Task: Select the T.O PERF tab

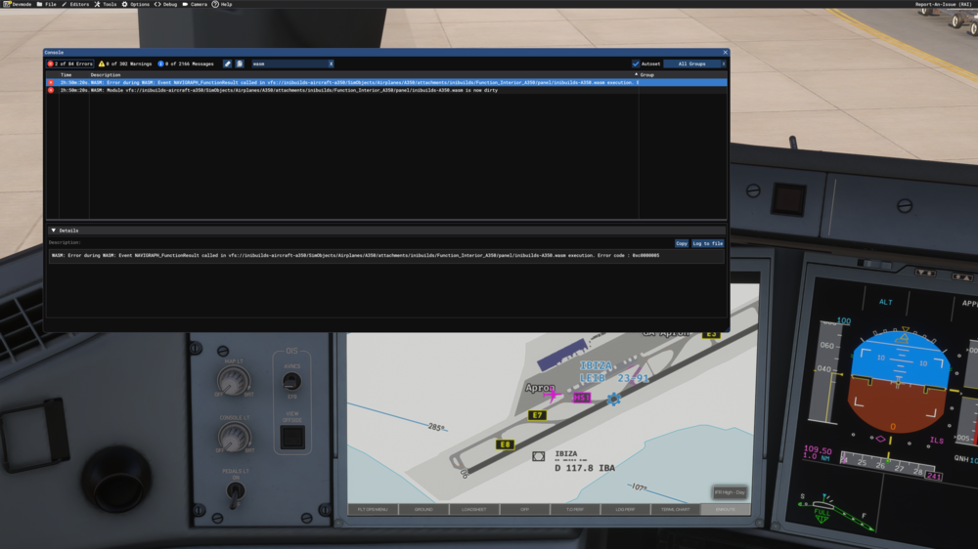Action: pyautogui.click(x=574, y=509)
